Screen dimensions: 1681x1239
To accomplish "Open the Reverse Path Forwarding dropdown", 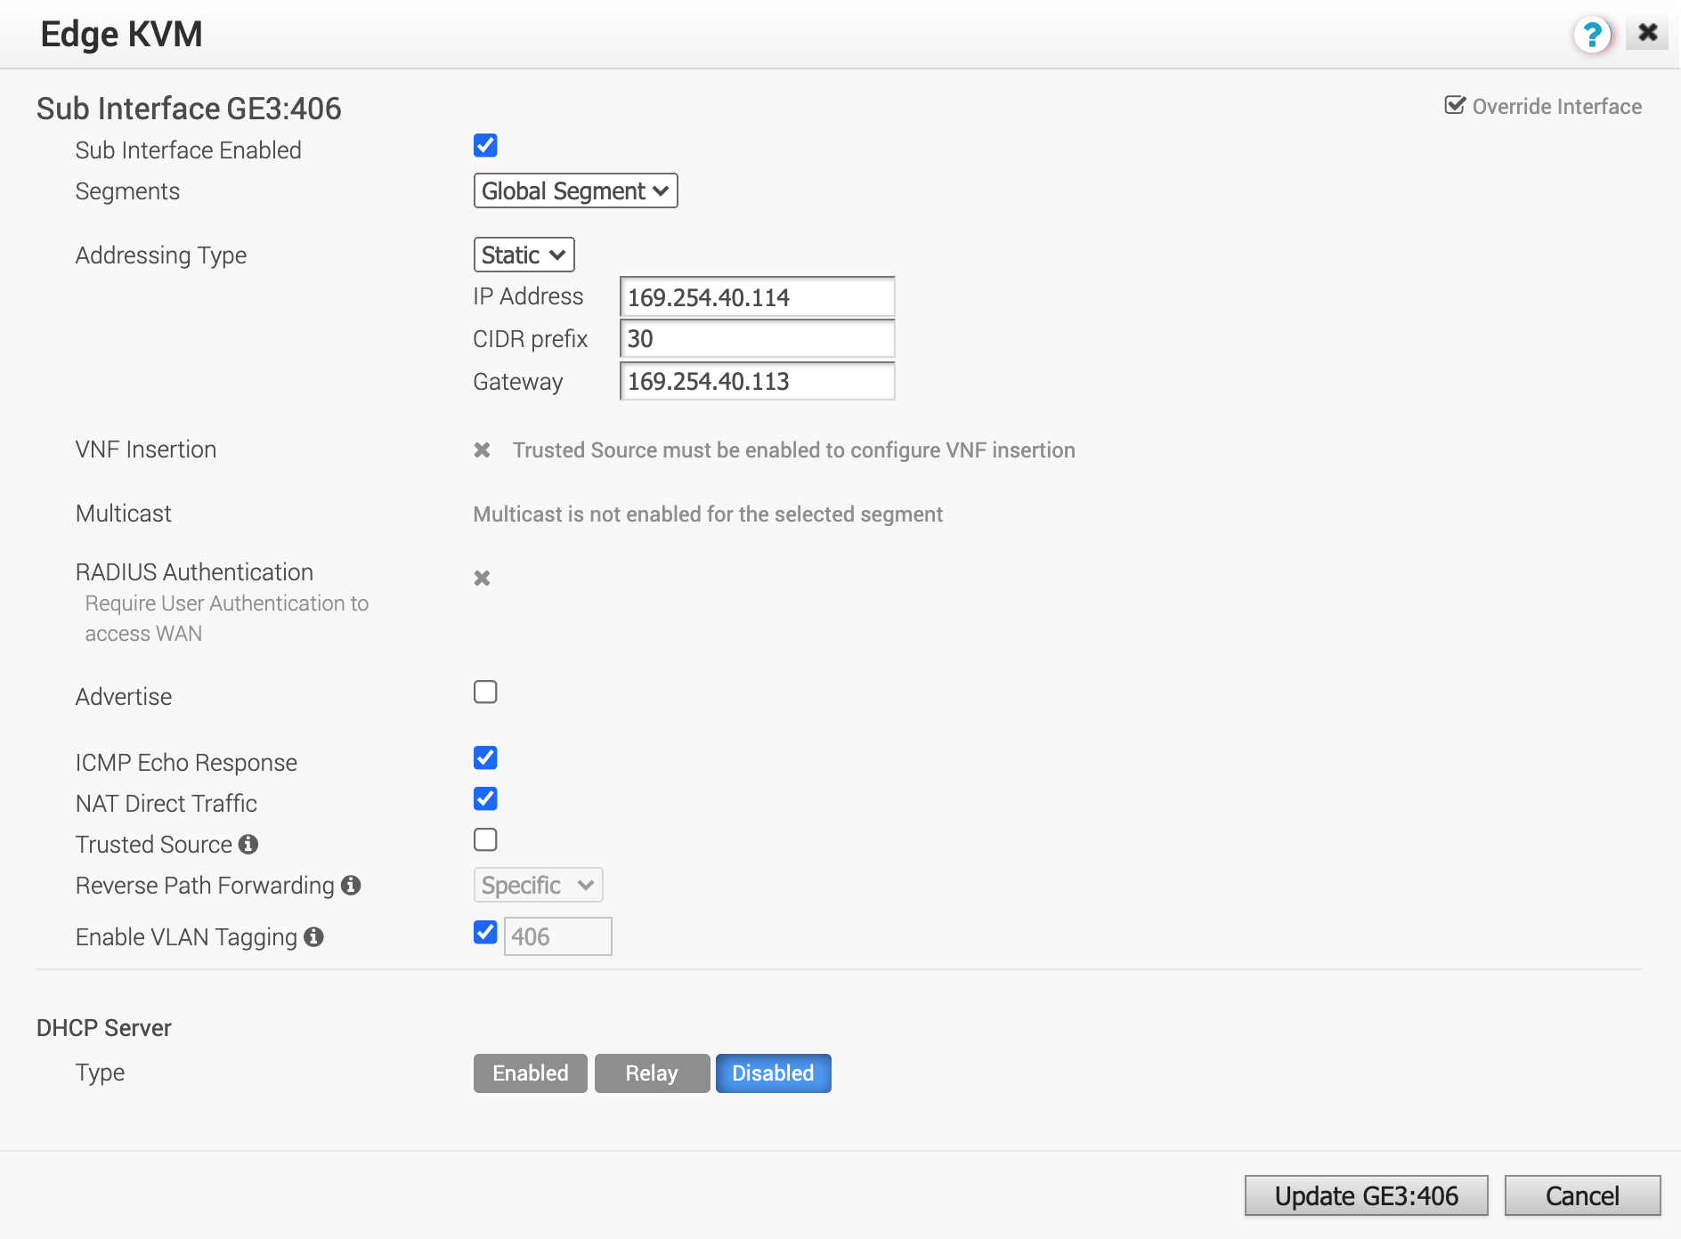I will point(537,885).
